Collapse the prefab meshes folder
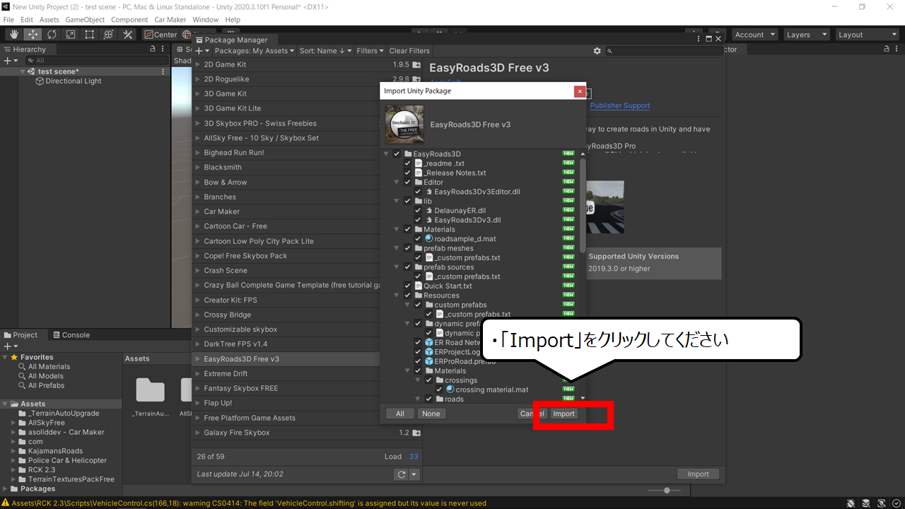This screenshot has height=509, width=905. (397, 249)
